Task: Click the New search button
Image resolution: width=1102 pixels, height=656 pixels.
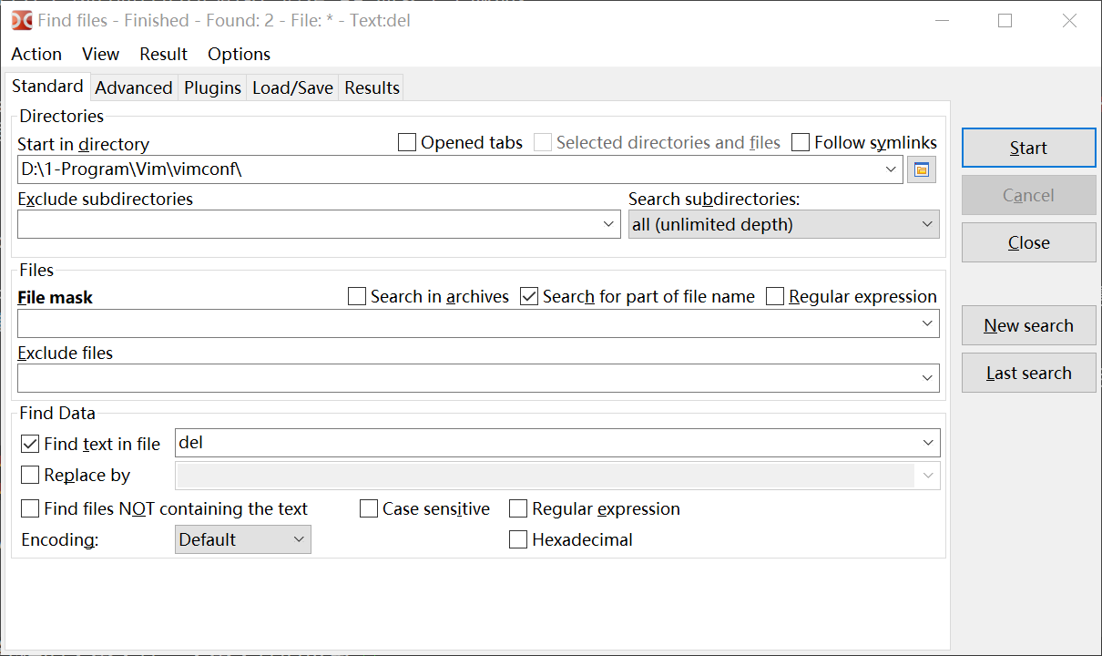Action: point(1028,326)
